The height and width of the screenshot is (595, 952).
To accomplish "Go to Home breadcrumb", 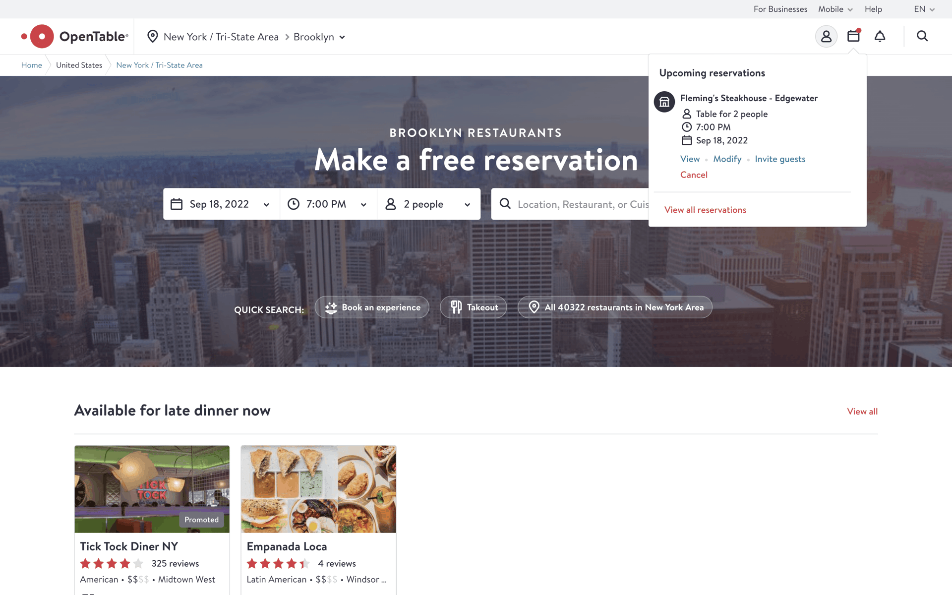I will pos(32,65).
